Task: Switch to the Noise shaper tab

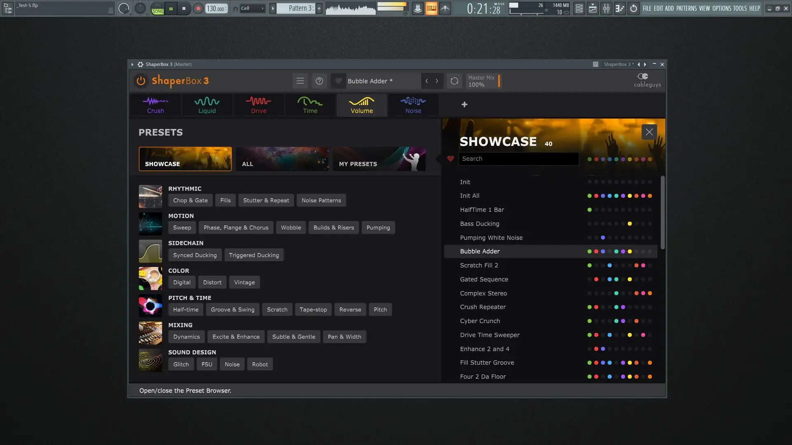Action: click(x=413, y=105)
